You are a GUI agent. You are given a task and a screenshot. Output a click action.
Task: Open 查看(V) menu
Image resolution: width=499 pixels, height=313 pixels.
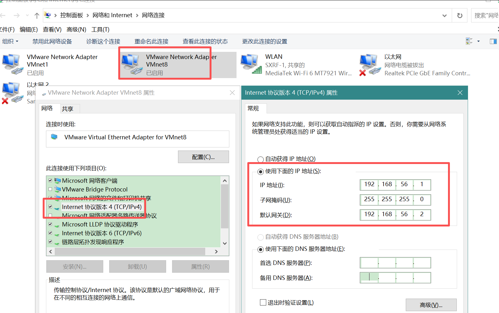[x=52, y=29]
